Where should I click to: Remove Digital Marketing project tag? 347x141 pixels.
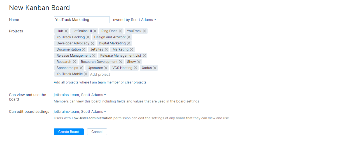coord(129,43)
